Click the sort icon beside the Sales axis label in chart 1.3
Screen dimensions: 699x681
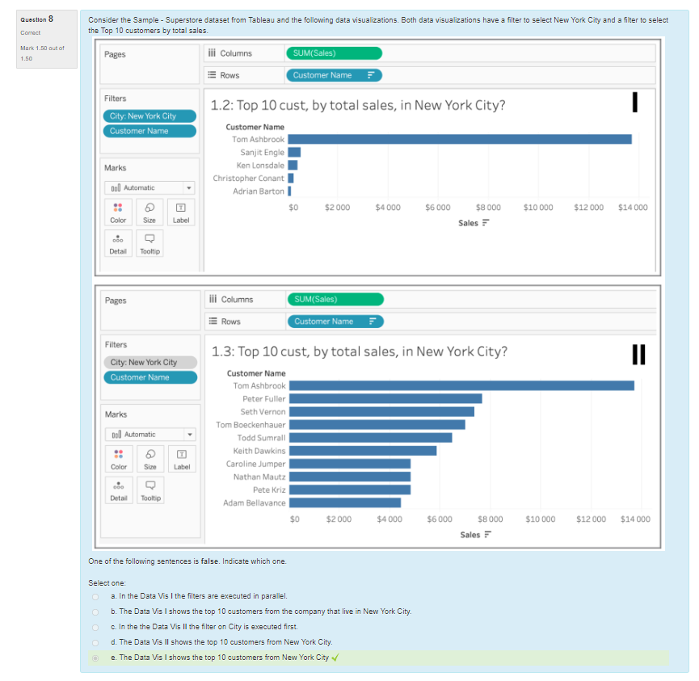[487, 535]
